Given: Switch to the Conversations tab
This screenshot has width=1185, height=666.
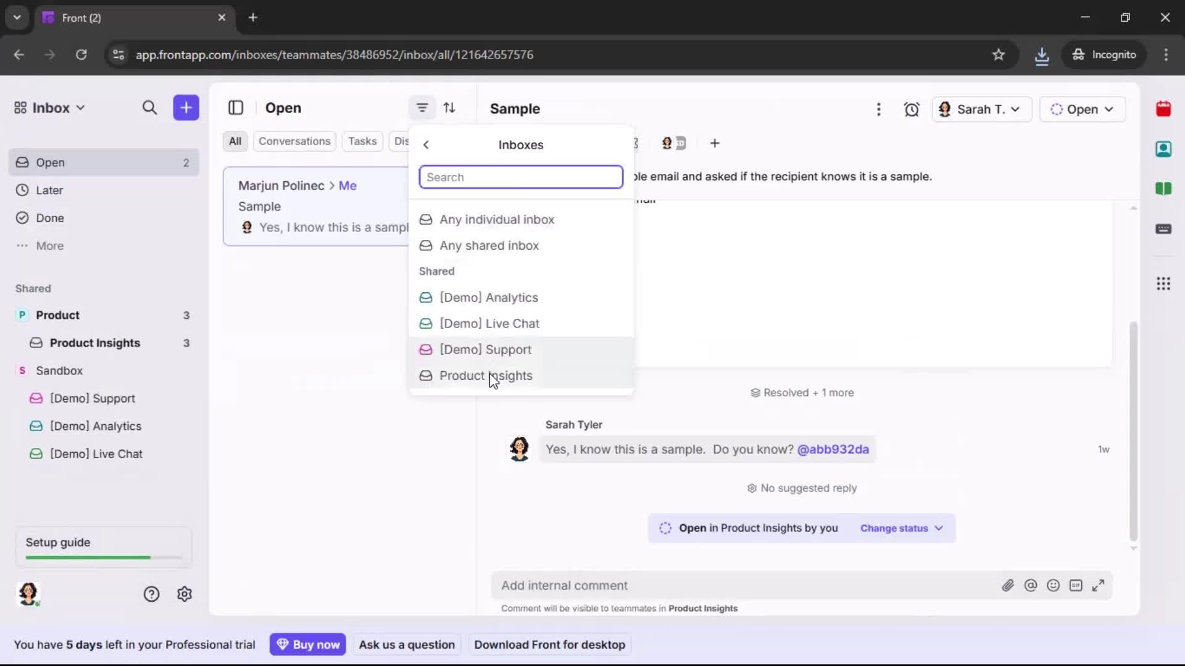Looking at the screenshot, I should pos(294,141).
